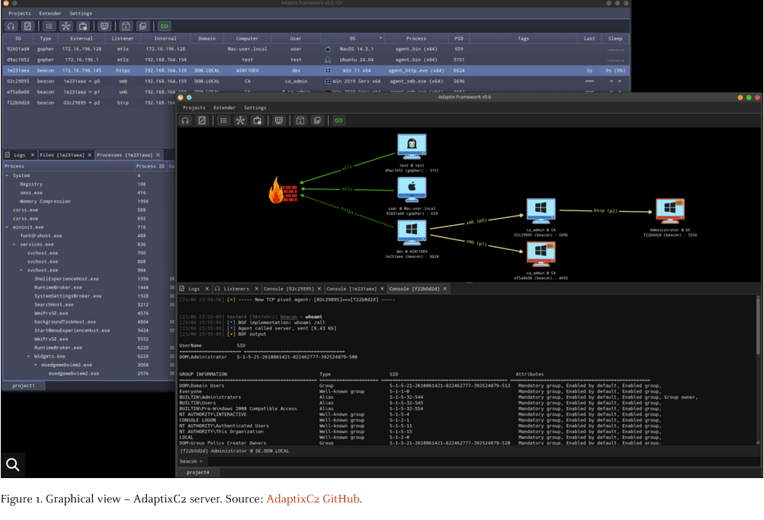The width and height of the screenshot is (764, 520).
Task: Select the Administrator @ DC computer node
Action: (x=669, y=210)
